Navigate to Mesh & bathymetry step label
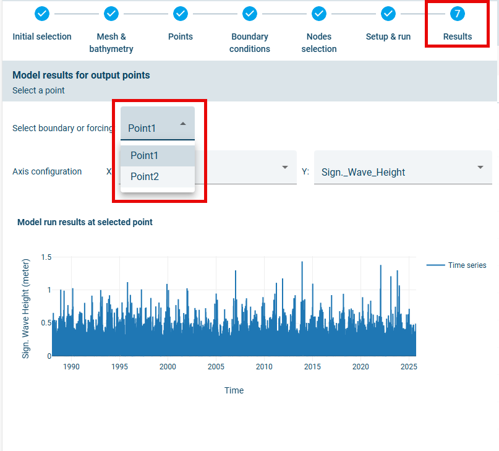The height and width of the screenshot is (451, 499). click(111, 43)
